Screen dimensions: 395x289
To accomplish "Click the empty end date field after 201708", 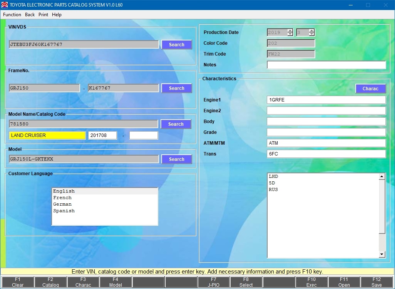I will tap(144, 135).
